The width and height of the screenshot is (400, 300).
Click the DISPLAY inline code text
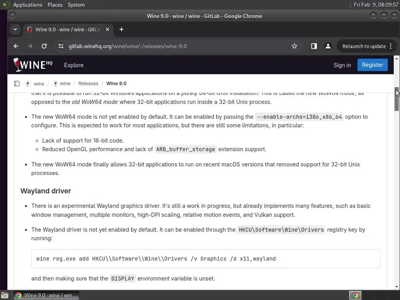[x=123, y=279]
